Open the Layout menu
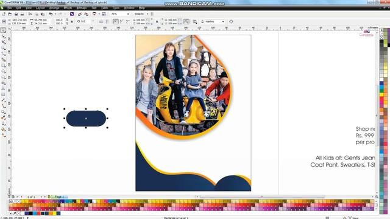This screenshot has height=219, width=390. click(x=40, y=8)
